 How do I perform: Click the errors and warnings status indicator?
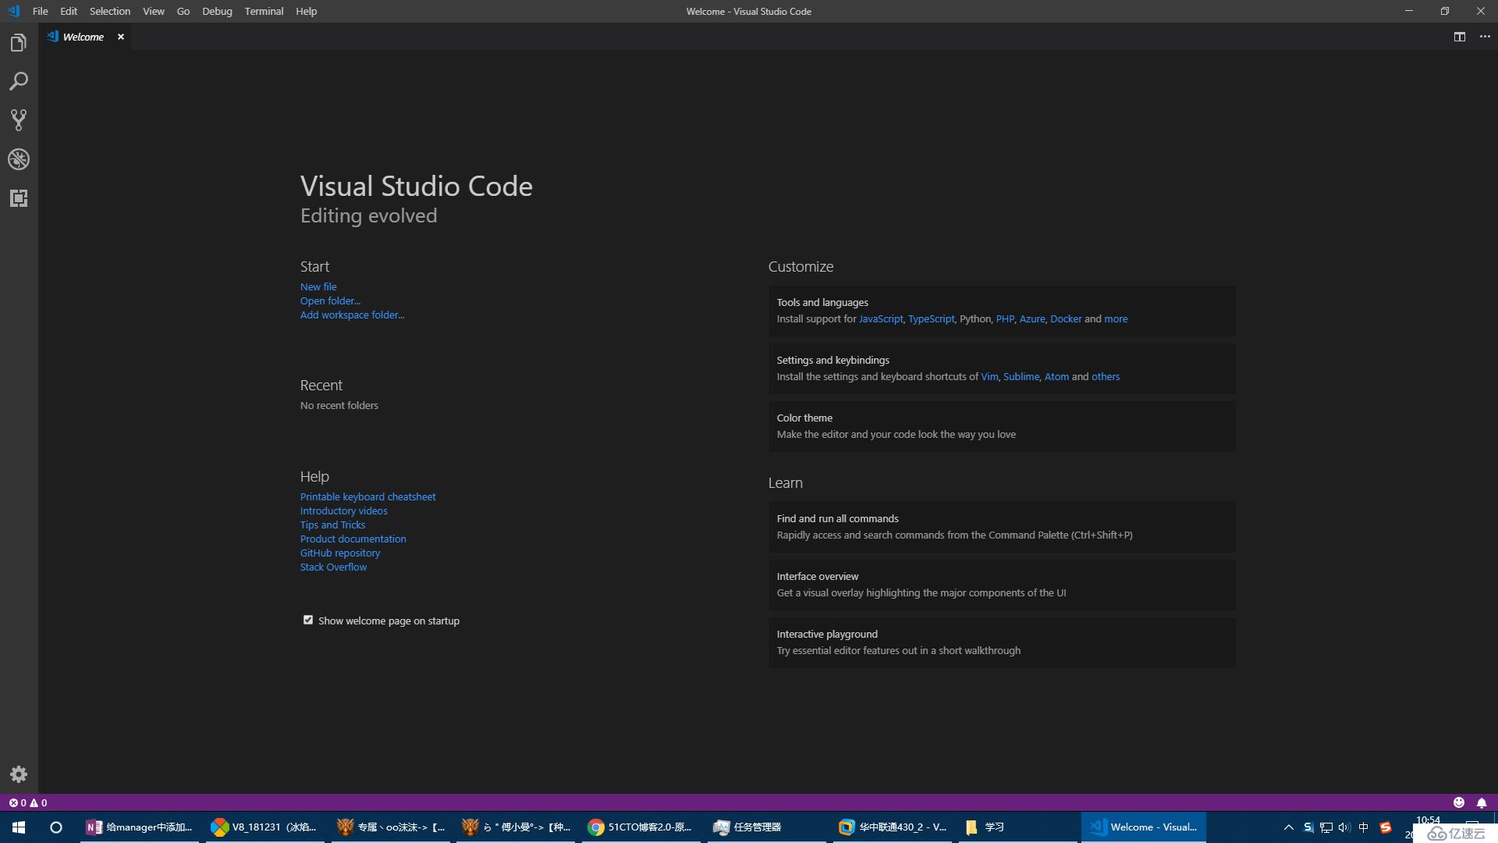28,802
